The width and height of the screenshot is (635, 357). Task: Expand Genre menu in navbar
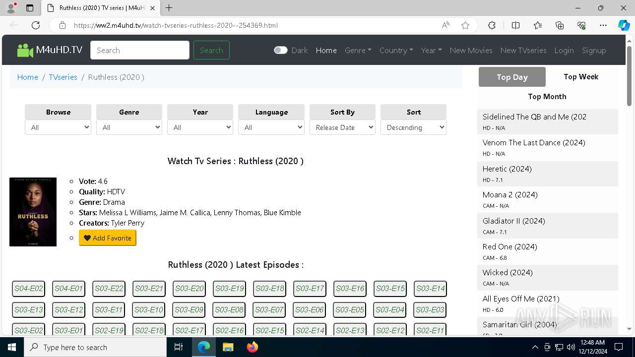tap(358, 50)
